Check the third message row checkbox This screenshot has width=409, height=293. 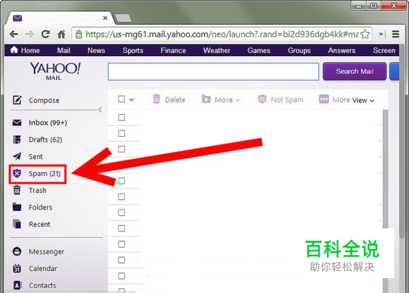[x=122, y=149]
